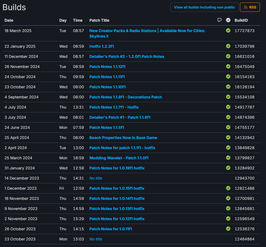
Task: Click the Date column header
Action: 9,20
